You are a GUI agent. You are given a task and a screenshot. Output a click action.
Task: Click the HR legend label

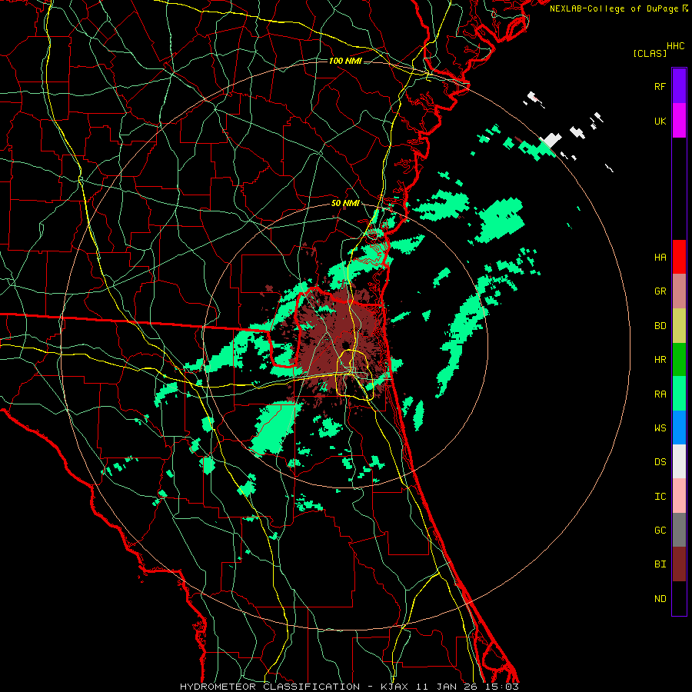coord(660,360)
